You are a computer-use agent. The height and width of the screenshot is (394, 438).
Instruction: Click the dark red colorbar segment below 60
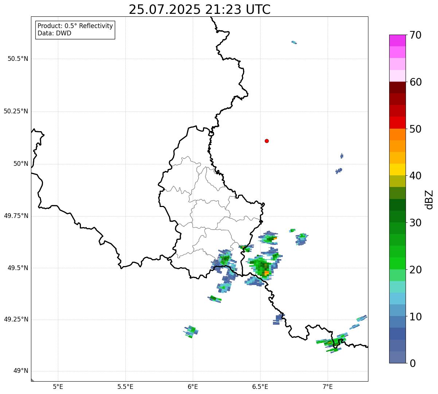[x=397, y=87]
